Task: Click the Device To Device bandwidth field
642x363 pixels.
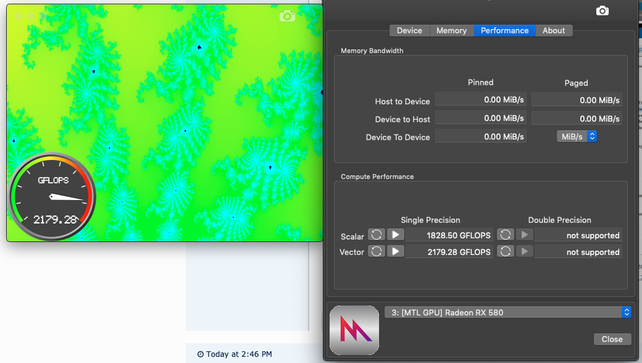Action: click(481, 136)
